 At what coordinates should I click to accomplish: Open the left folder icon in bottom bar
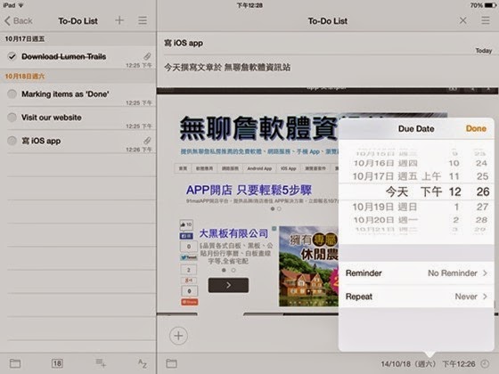[x=15, y=363]
